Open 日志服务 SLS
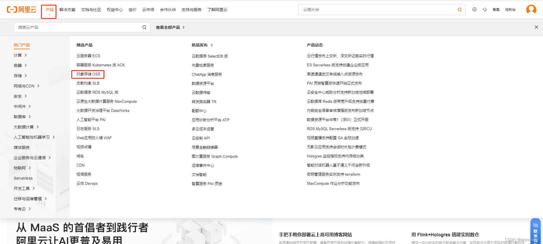543x244 pixels. pyautogui.click(x=88, y=129)
